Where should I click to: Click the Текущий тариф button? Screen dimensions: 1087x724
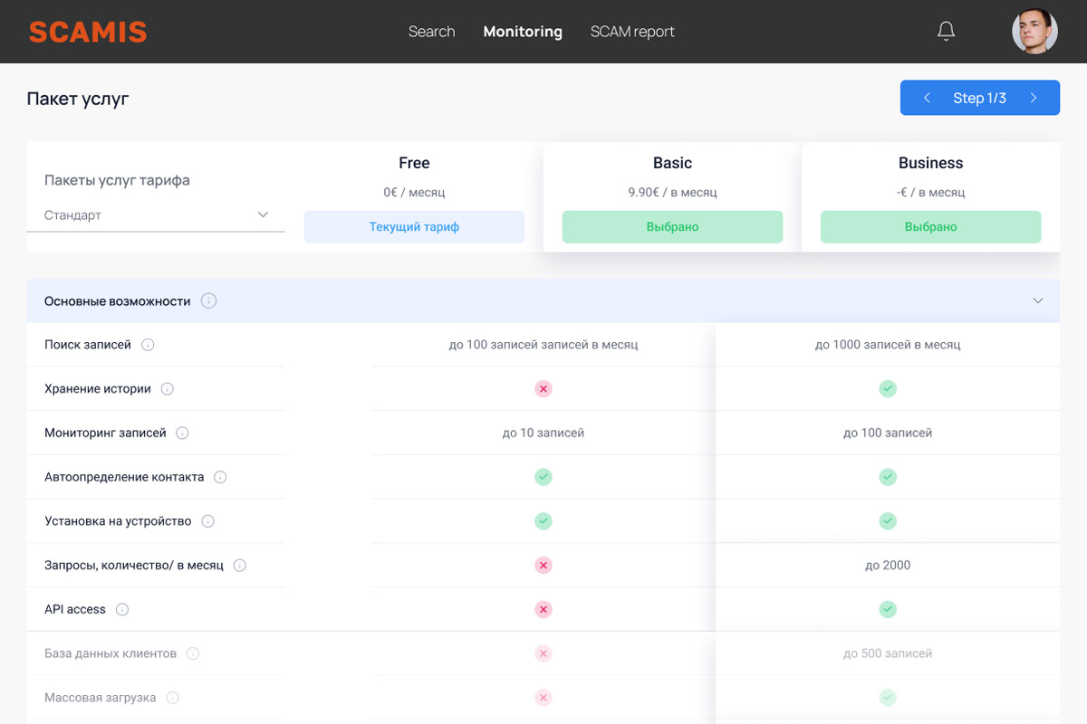[414, 227]
